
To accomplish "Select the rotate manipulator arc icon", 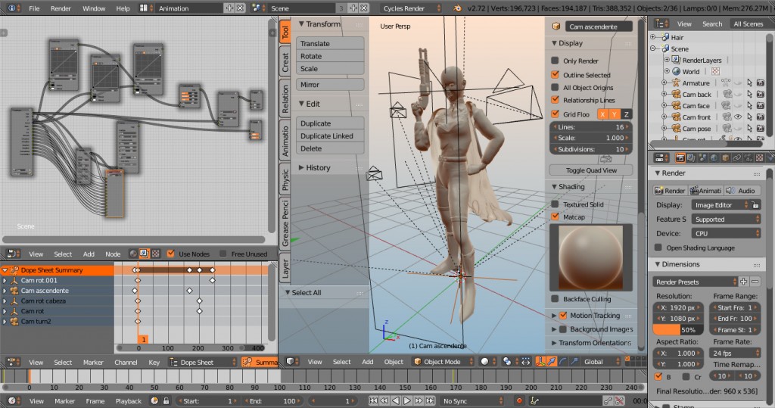I will [563, 362].
